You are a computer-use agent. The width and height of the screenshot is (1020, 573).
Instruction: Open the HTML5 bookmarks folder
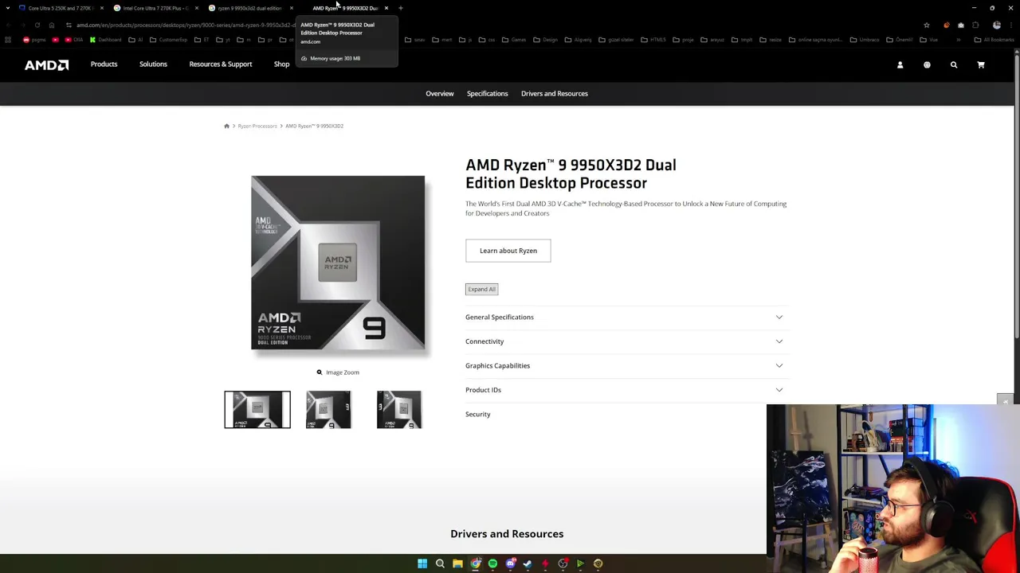click(x=653, y=40)
